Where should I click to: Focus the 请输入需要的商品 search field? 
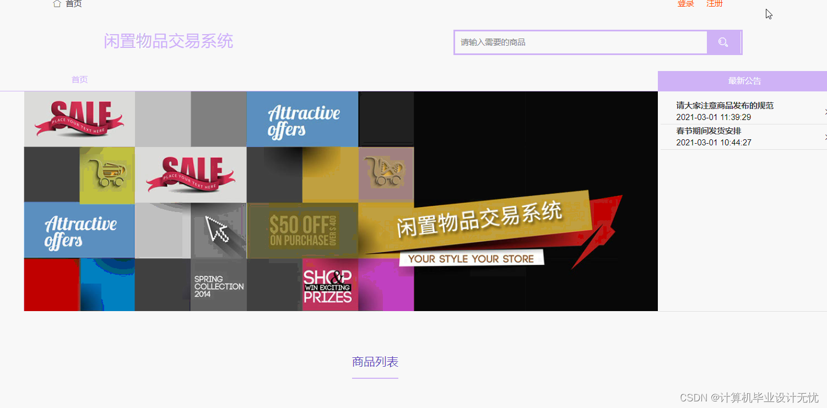coord(581,42)
